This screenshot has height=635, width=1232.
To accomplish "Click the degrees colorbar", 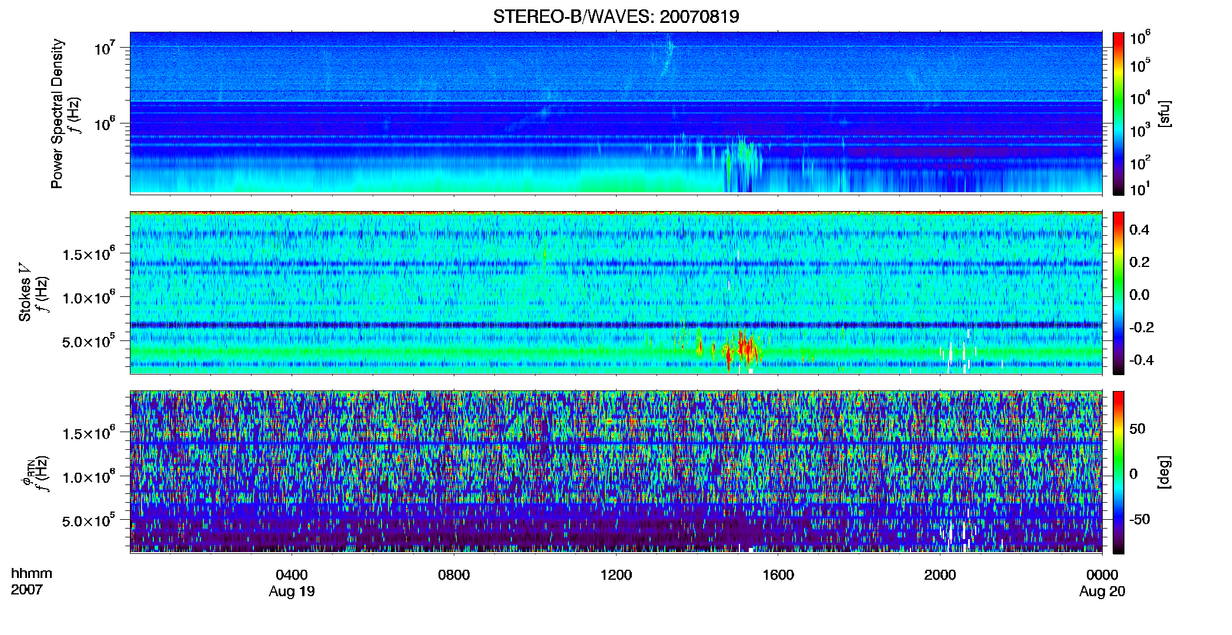I will [x=1118, y=472].
